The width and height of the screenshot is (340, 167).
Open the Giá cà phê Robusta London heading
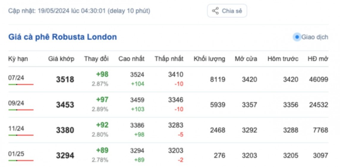pos(62,37)
